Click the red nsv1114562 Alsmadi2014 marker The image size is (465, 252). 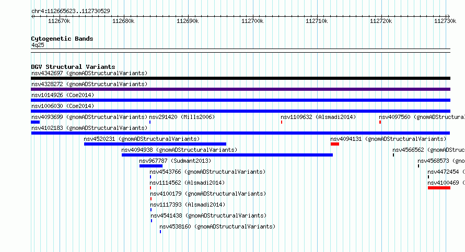pos(150,188)
